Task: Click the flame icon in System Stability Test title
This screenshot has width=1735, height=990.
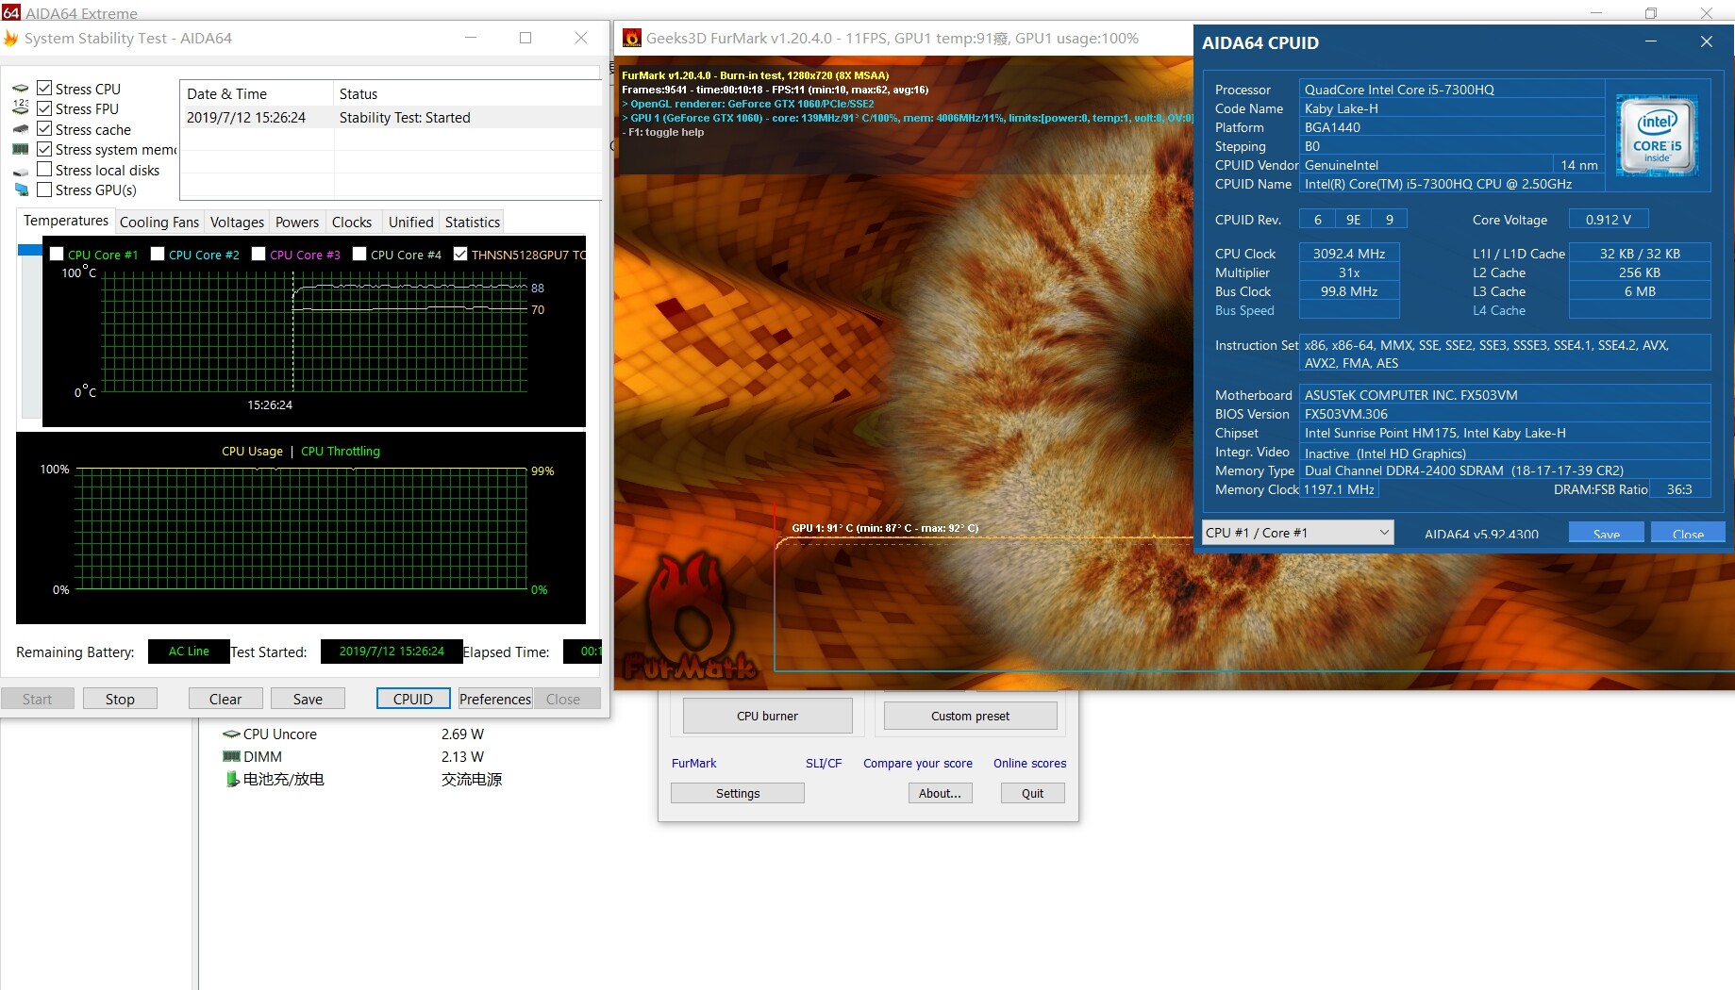Action: (x=11, y=38)
